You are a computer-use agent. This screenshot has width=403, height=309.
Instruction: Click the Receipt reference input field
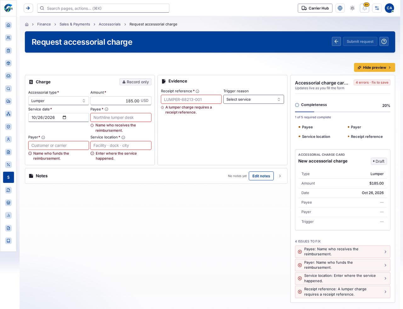tap(191, 99)
